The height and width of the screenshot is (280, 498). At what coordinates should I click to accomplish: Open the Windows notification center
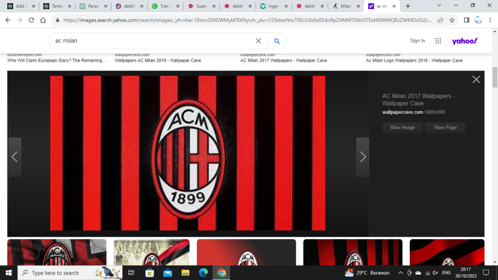[486, 273]
